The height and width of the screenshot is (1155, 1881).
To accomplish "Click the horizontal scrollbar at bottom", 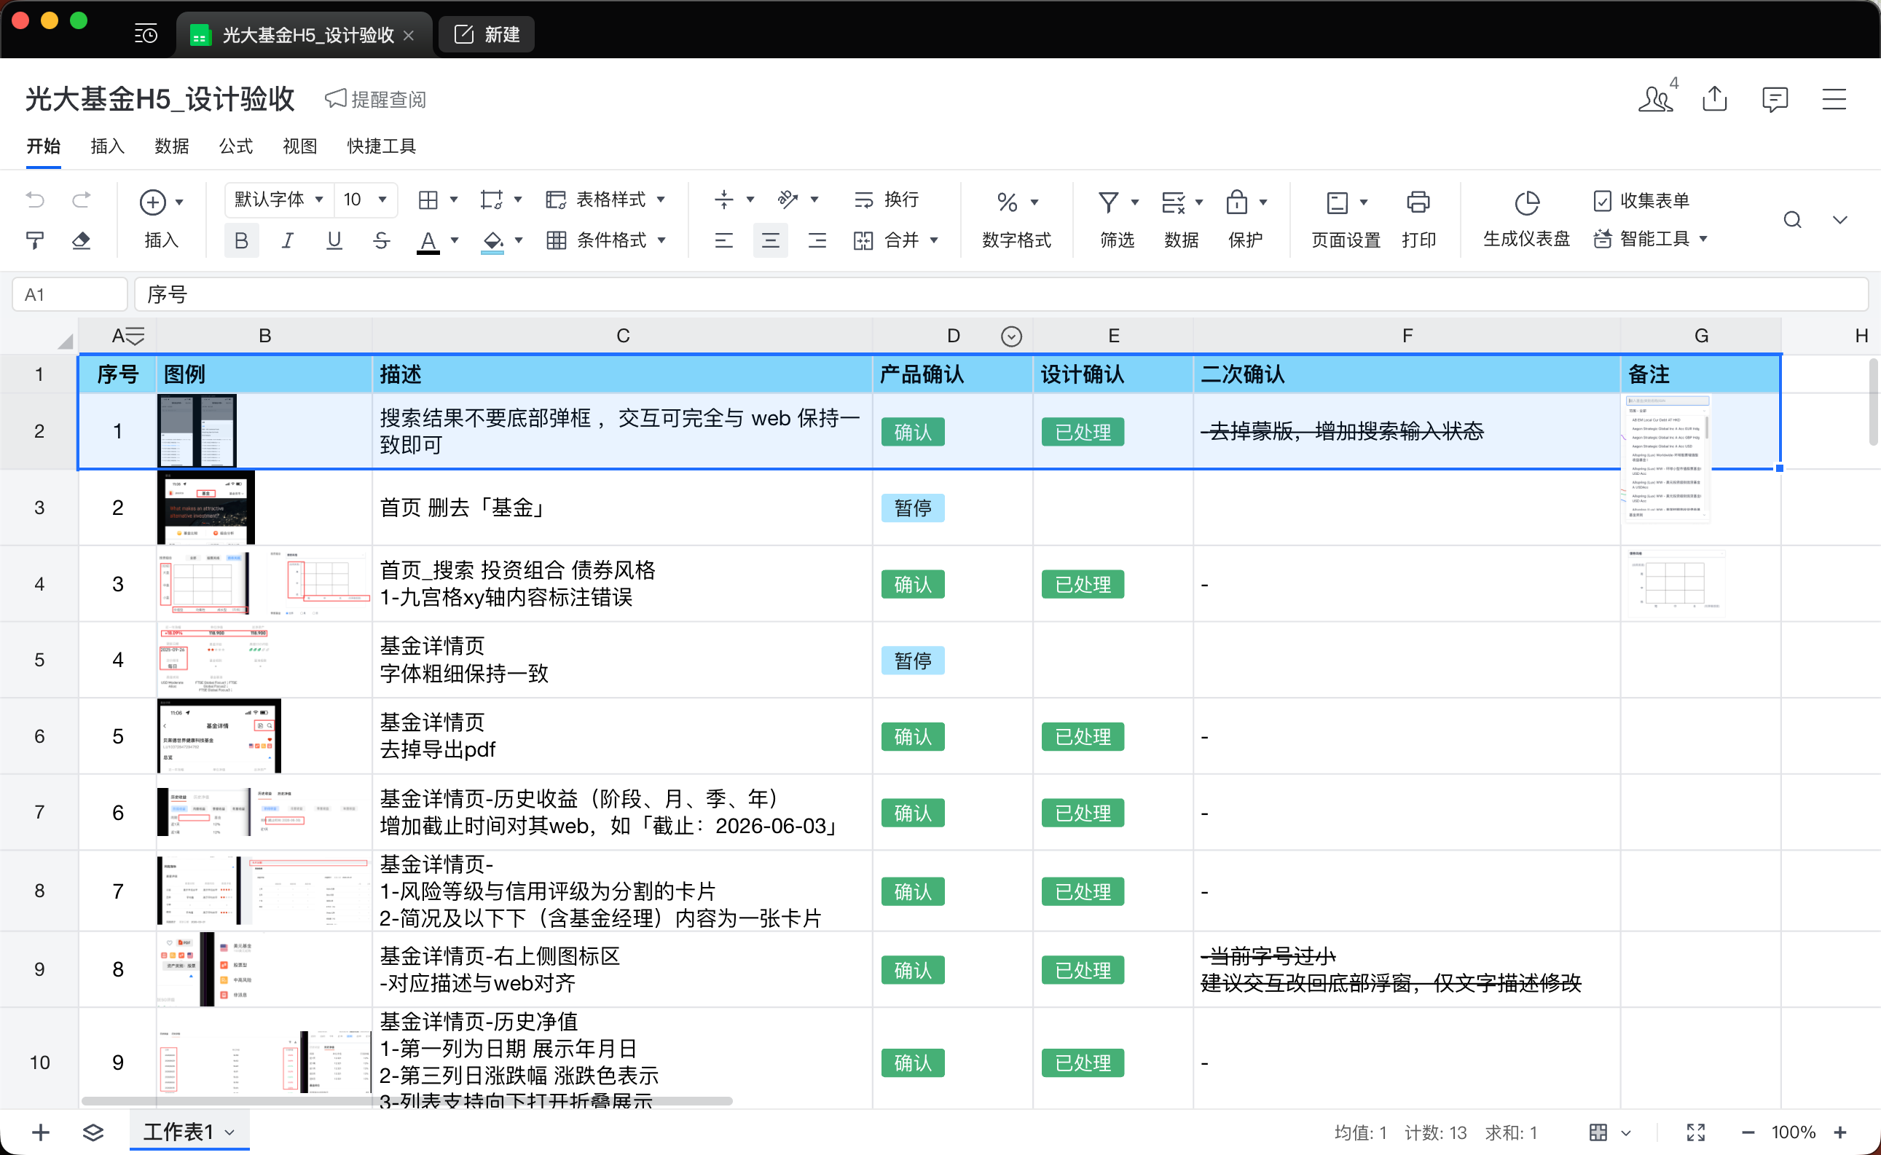I will click(x=407, y=1101).
